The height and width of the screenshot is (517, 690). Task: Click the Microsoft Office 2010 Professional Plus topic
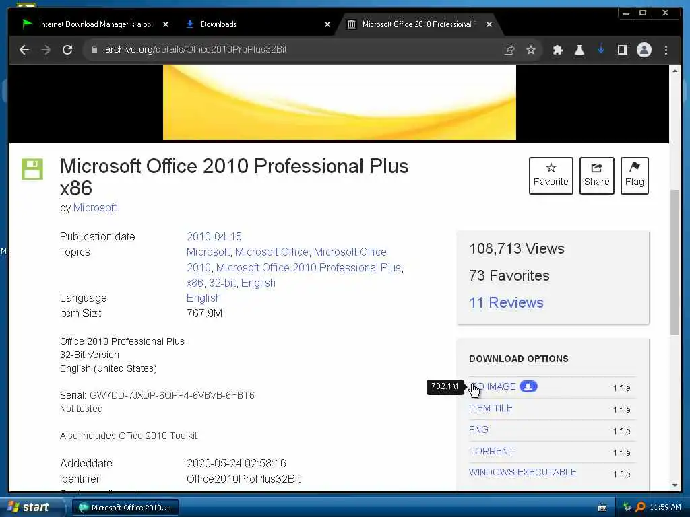309,267
